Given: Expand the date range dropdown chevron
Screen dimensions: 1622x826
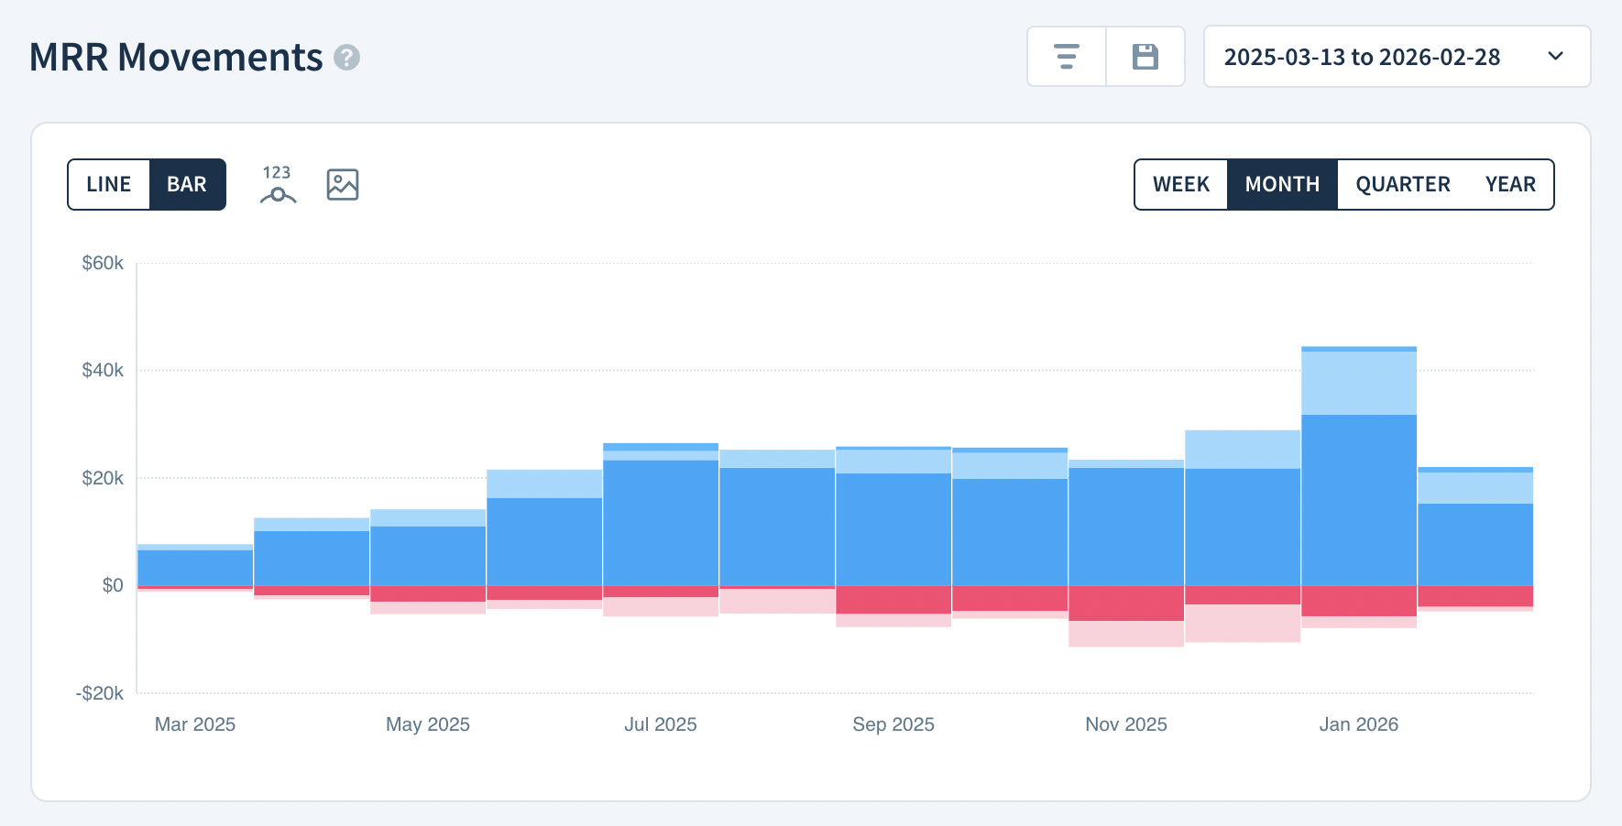Looking at the screenshot, I should click(x=1555, y=56).
